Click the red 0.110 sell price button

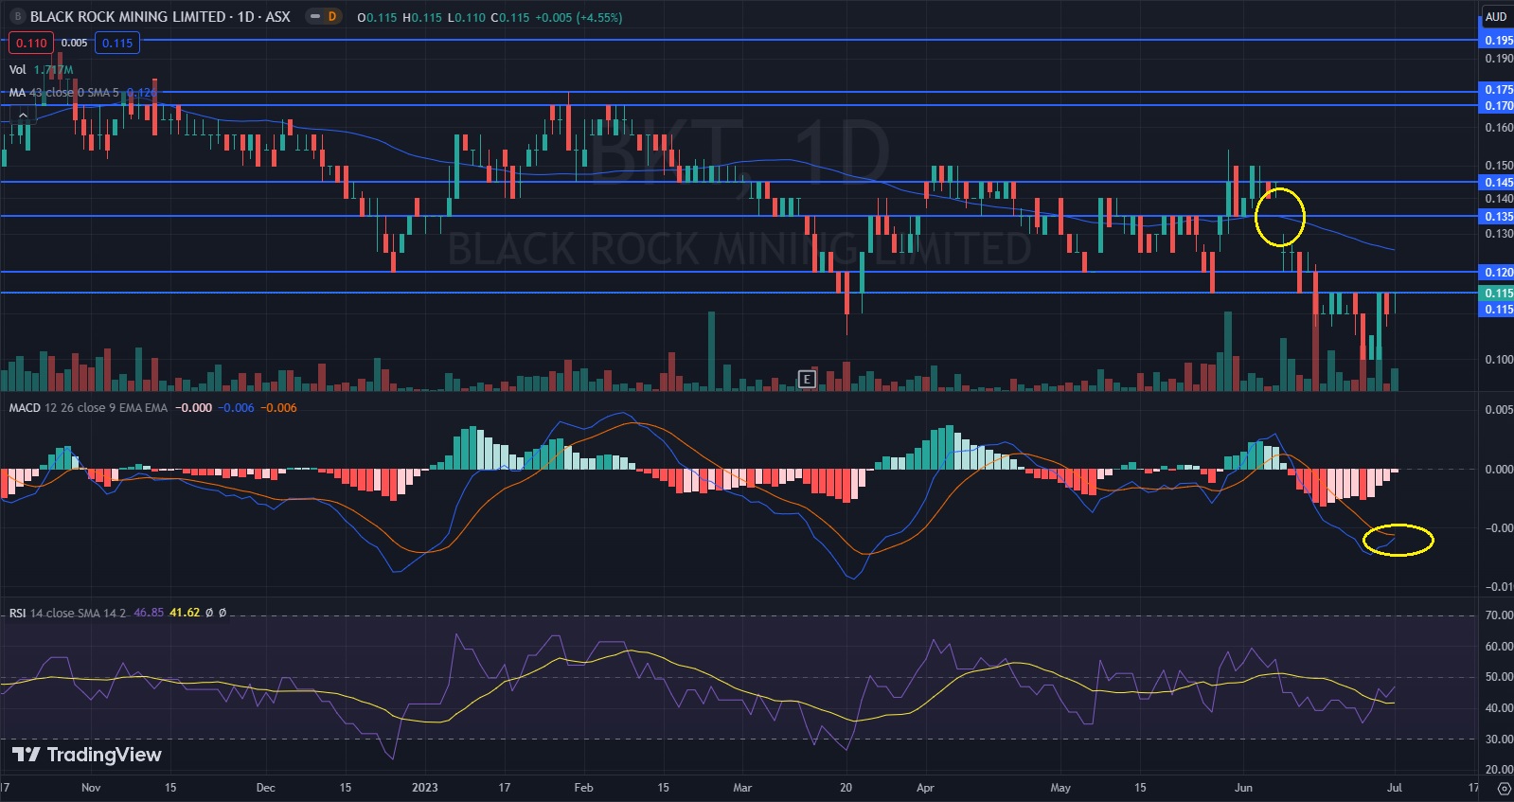(31, 43)
